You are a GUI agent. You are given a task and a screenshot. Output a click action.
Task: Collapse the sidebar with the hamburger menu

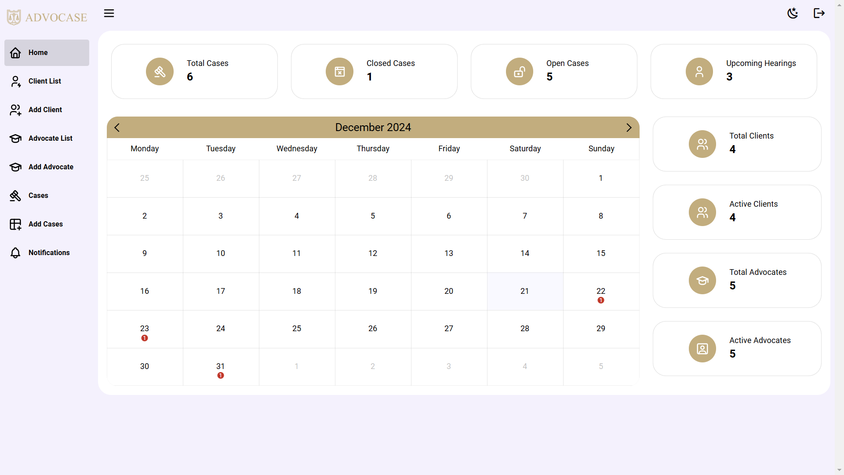[109, 13]
